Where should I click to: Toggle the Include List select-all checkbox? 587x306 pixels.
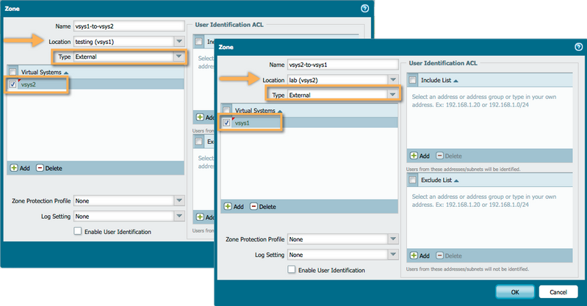click(414, 80)
